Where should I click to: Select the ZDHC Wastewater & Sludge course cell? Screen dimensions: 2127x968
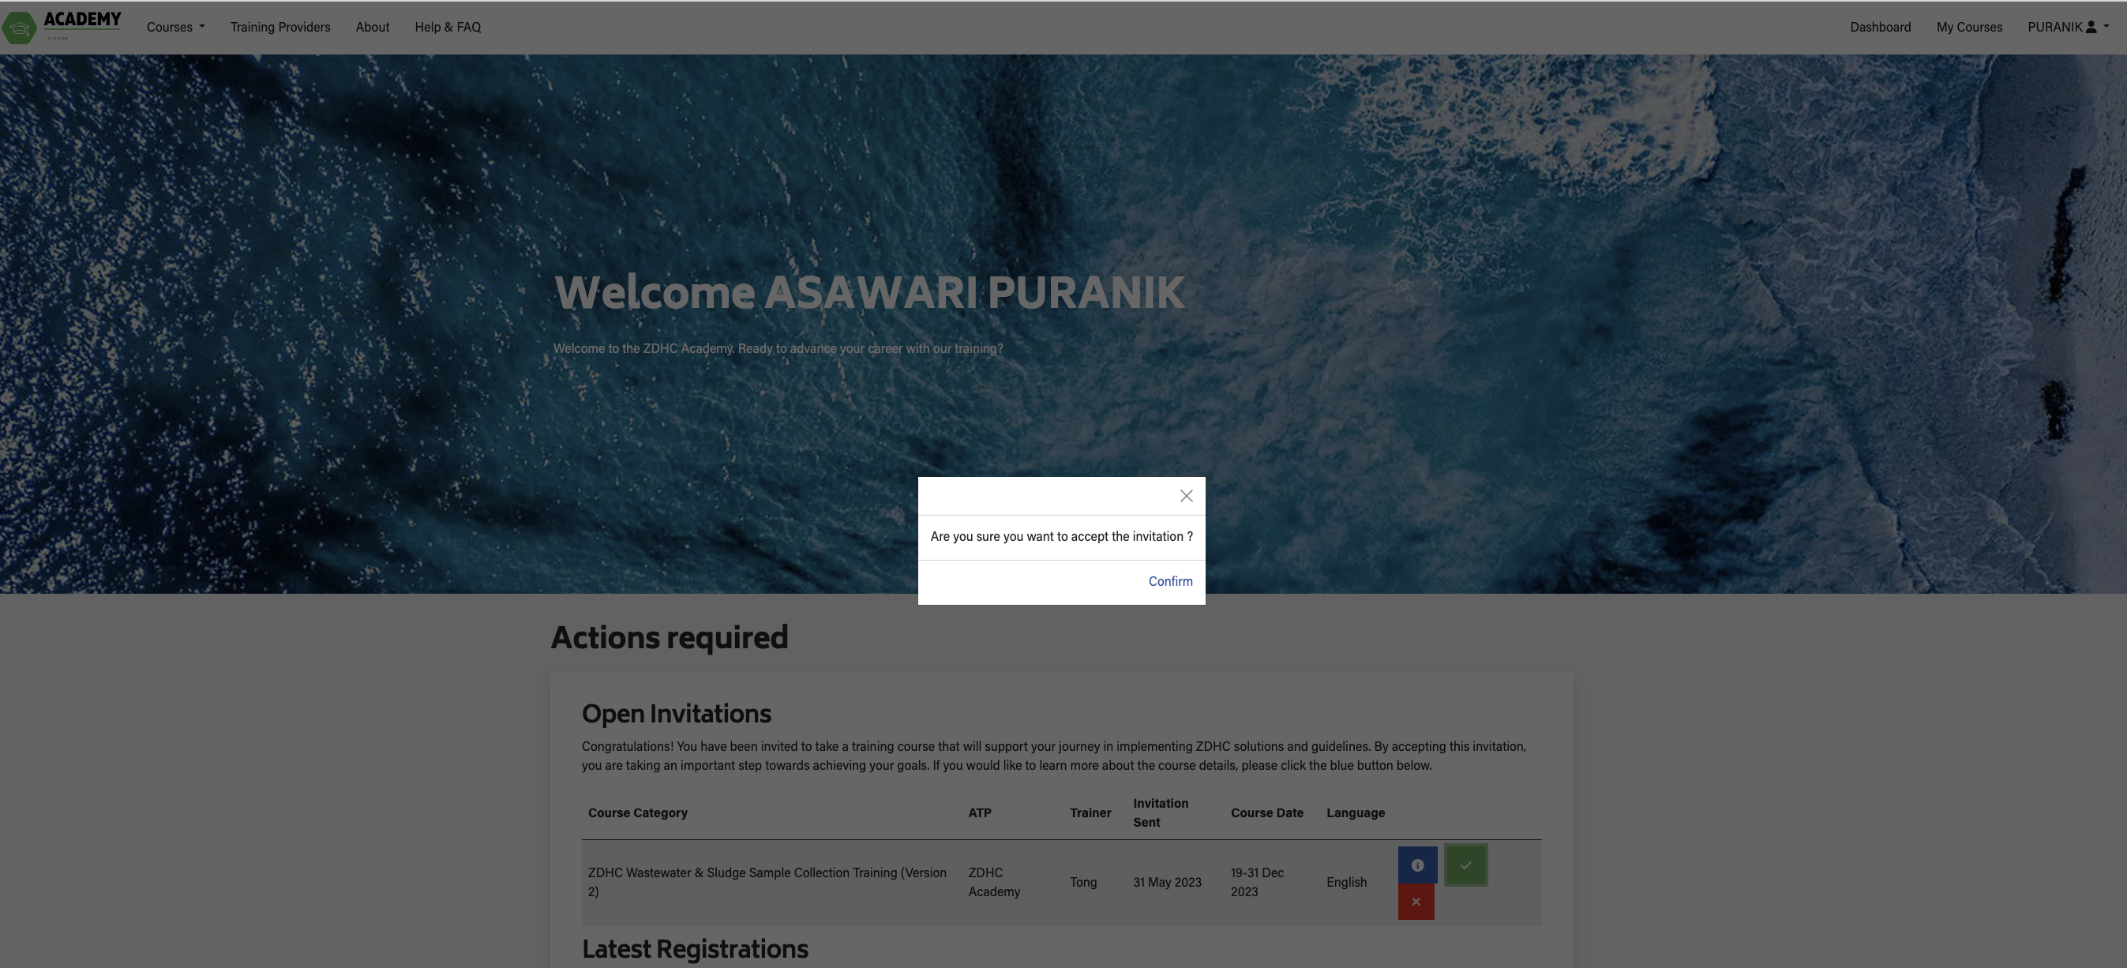767,882
